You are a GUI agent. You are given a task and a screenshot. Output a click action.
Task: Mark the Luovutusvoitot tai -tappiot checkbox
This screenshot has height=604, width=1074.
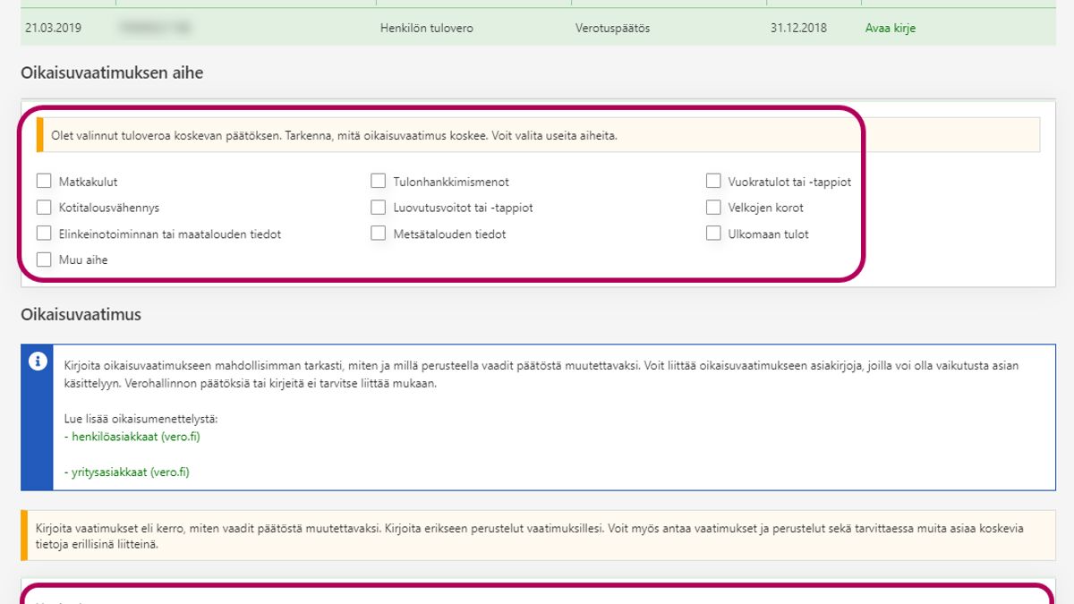click(x=378, y=208)
